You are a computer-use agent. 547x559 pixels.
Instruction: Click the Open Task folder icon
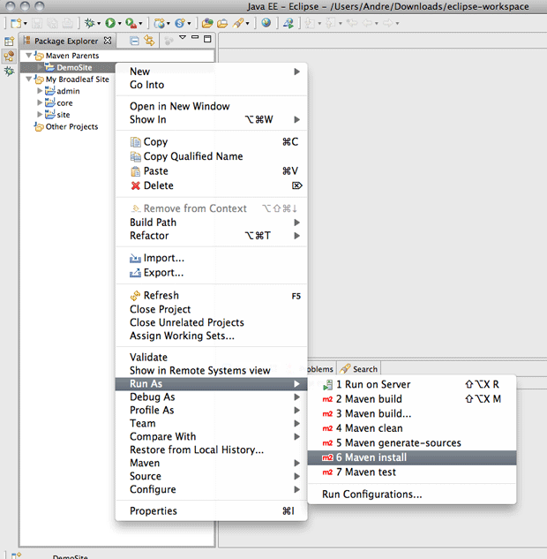(222, 24)
